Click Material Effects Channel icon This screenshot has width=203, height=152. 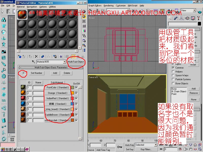[x=61, y=56]
